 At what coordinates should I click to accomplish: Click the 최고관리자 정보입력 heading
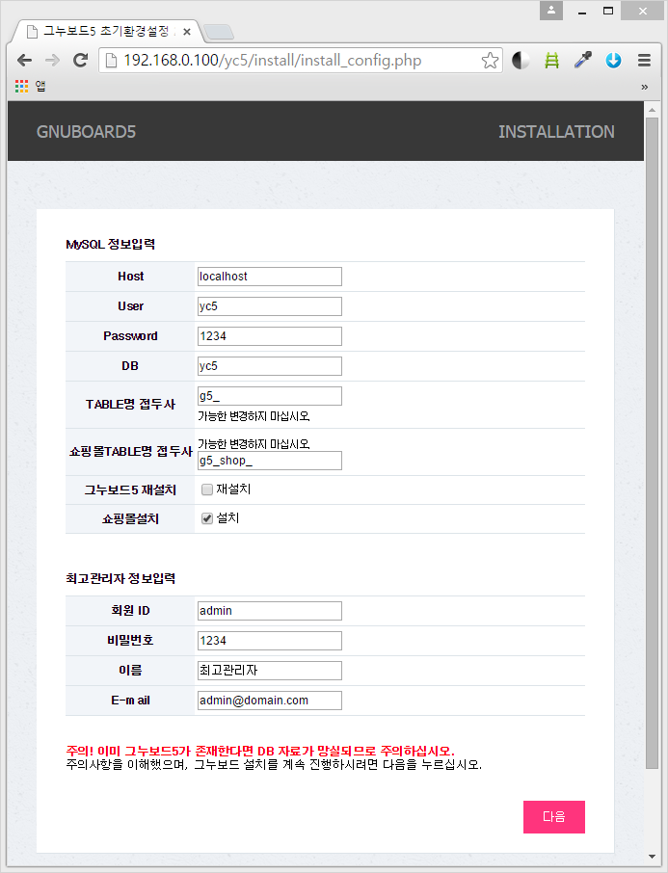[x=120, y=578]
